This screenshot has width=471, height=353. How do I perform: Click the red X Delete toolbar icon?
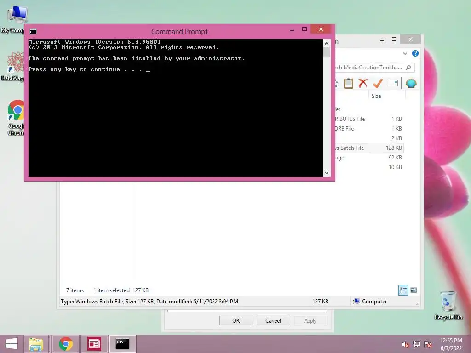[x=363, y=83]
